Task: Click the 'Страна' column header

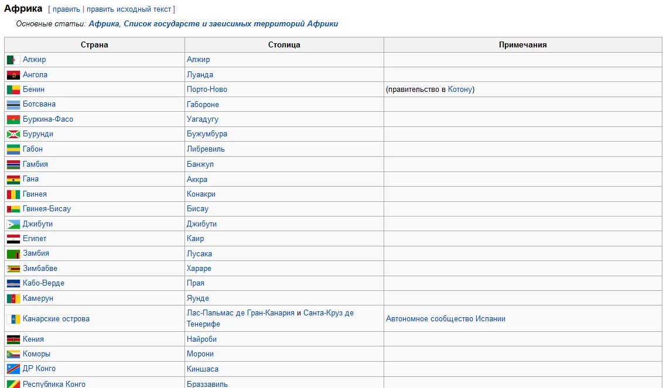Action: click(x=94, y=45)
